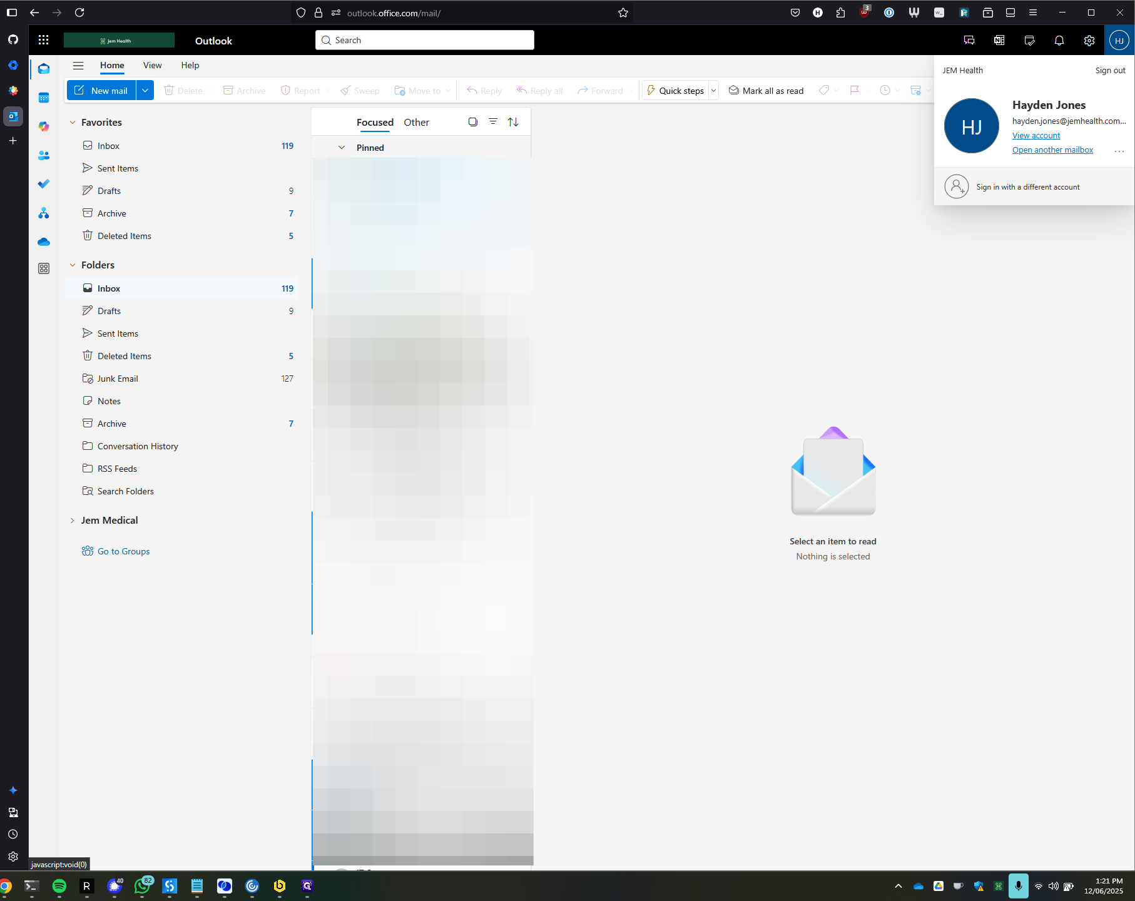This screenshot has width=1135, height=901.
Task: Click the taskbar microphone icon
Action: pyautogui.click(x=1019, y=886)
